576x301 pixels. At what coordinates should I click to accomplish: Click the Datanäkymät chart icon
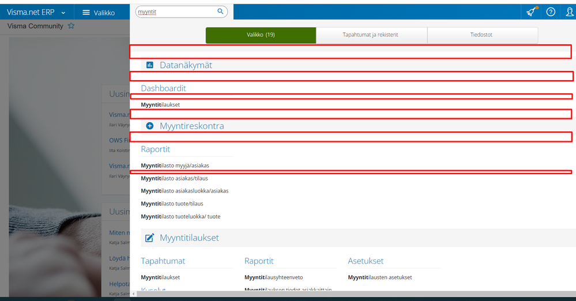pyautogui.click(x=150, y=65)
